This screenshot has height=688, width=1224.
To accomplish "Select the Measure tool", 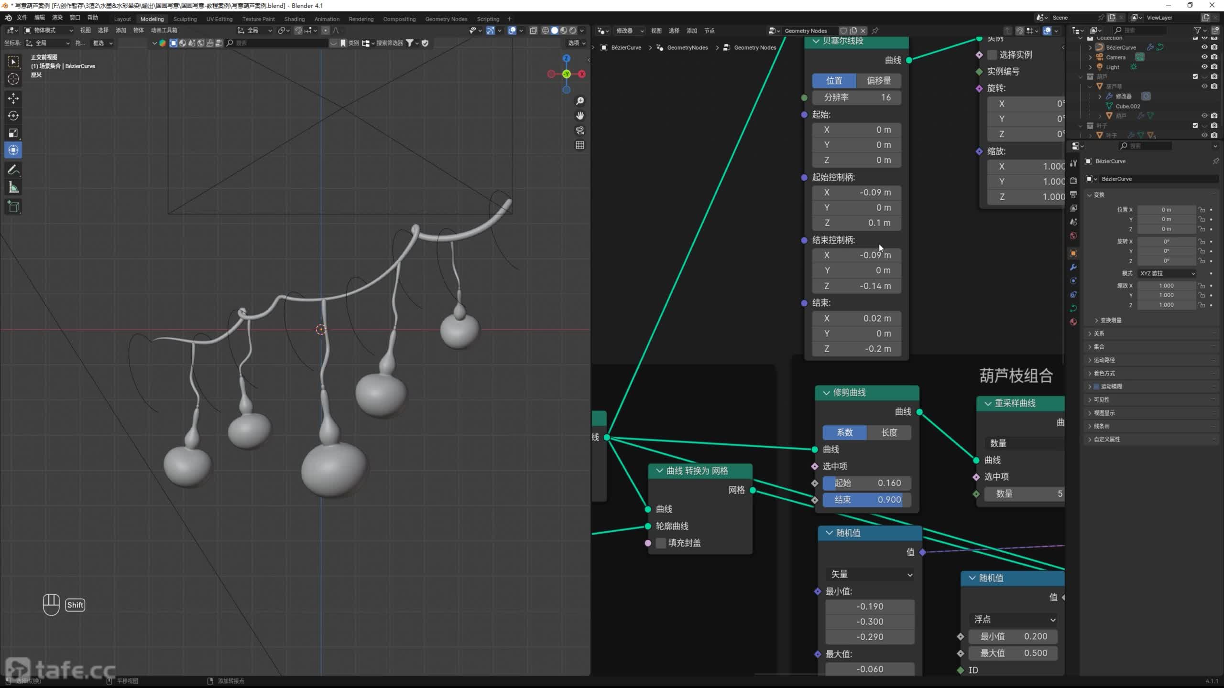I will pos(13,188).
